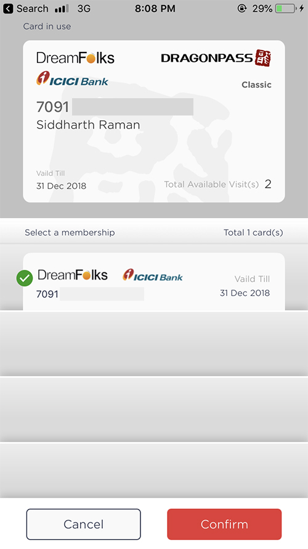Tap the ICICI Bank logo in the membership list
This screenshot has height=549, width=308.
pyautogui.click(x=153, y=275)
